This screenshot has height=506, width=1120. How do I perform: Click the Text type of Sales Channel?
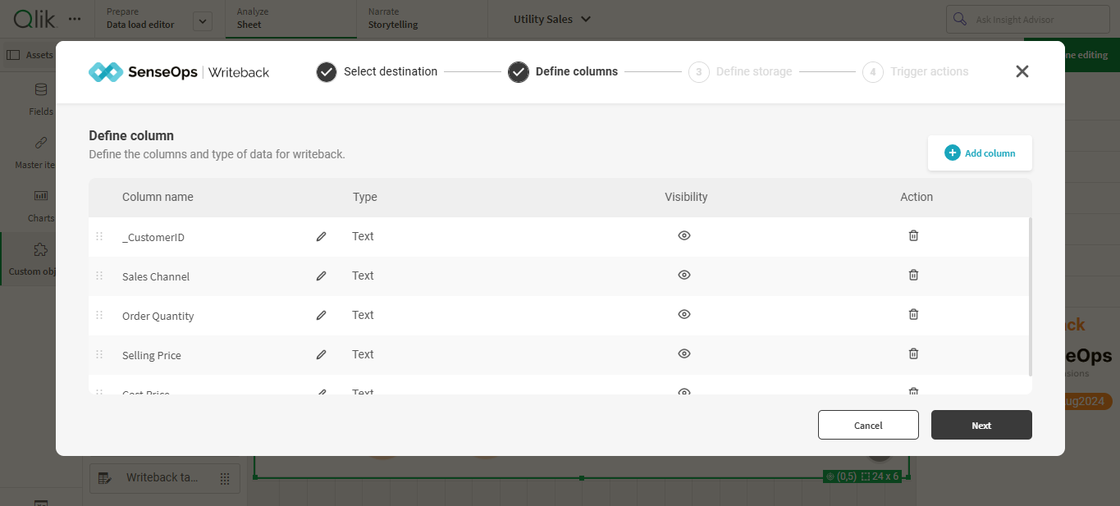(363, 276)
